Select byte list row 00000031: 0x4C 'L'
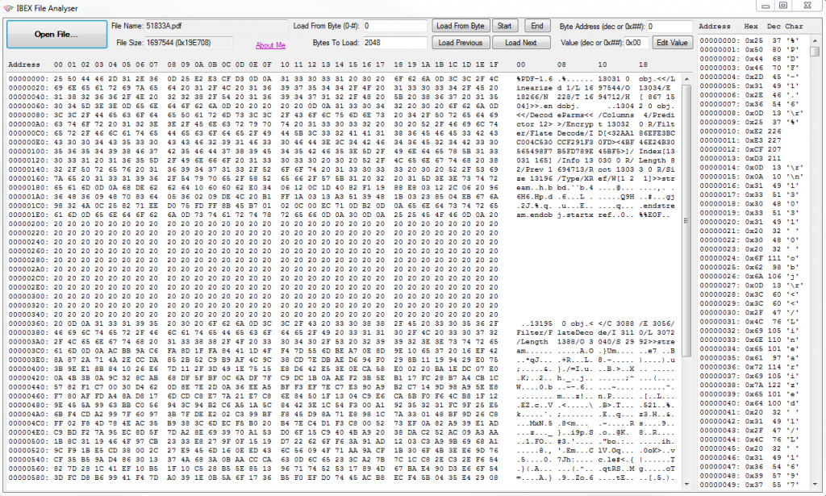Viewport: 826px width, 496px height. click(750, 321)
